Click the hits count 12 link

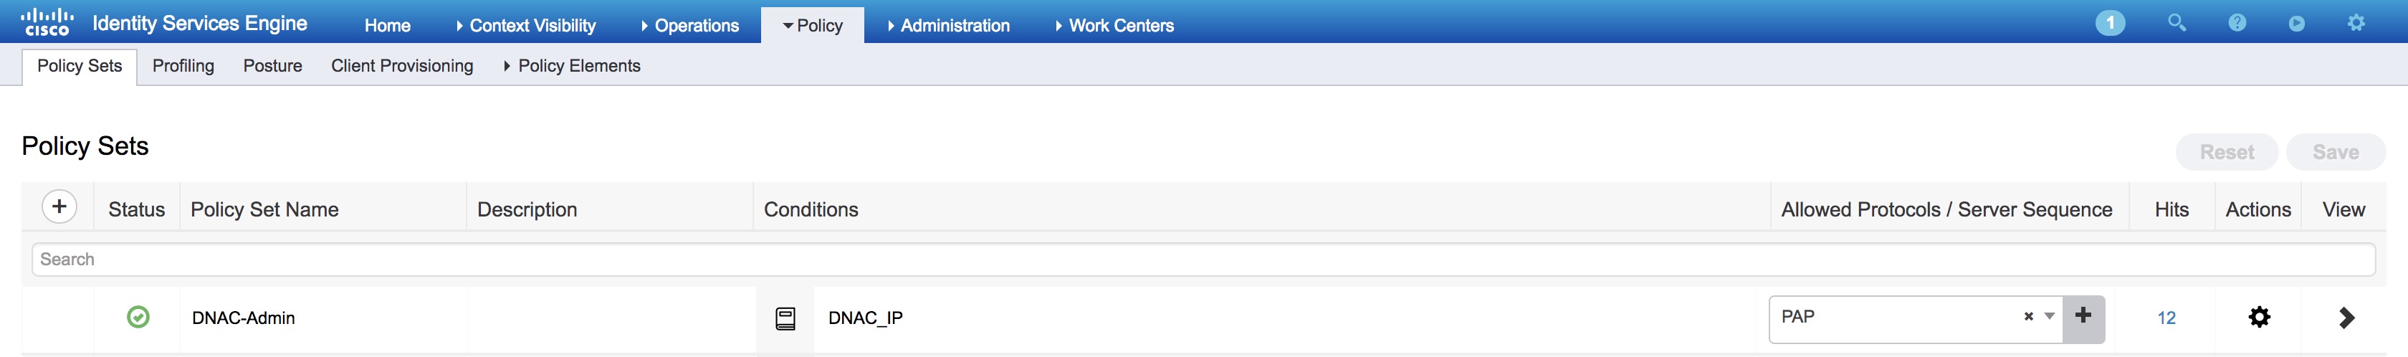(x=2166, y=319)
